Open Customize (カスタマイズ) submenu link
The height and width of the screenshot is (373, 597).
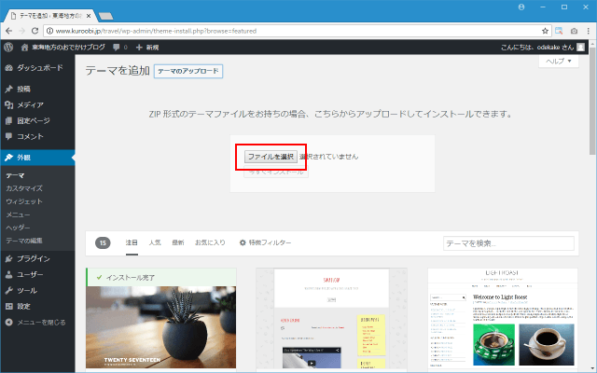tap(24, 188)
